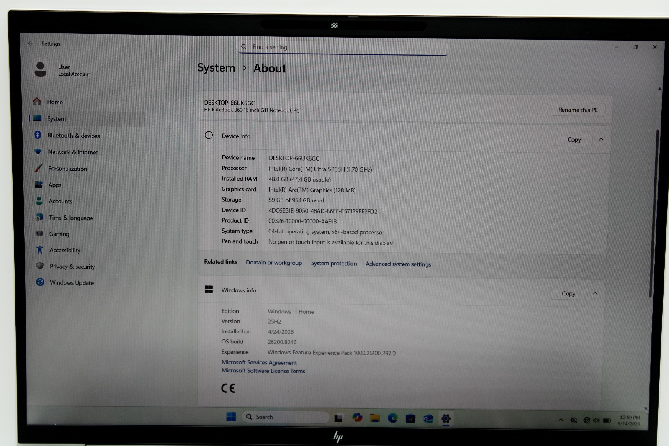Screen dimensions: 669x446
Task: Open Home in the Settings sidebar
Action: [x=55, y=102]
